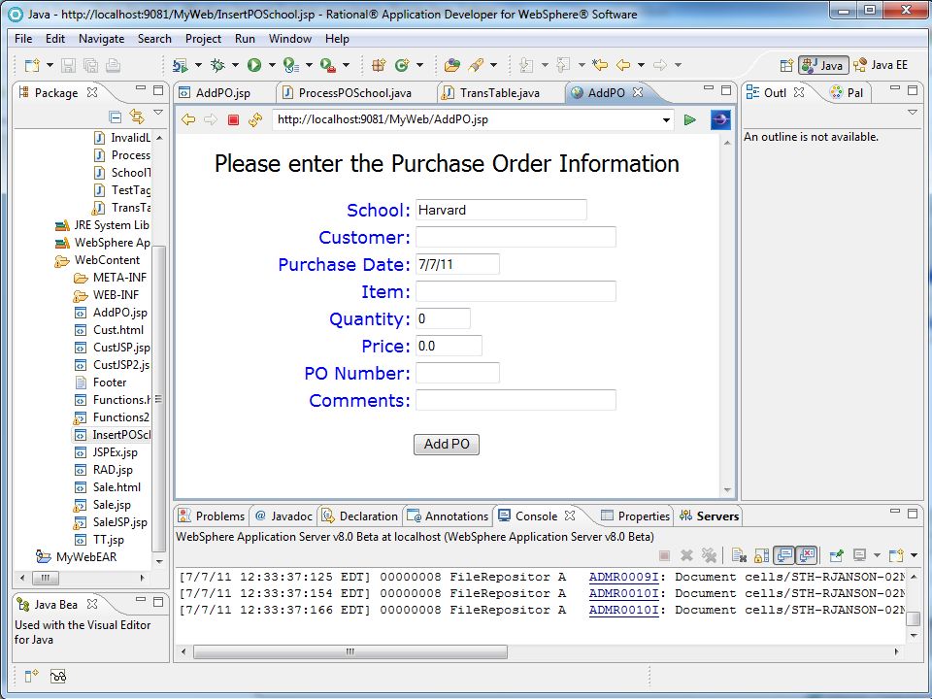
Task: Open the Pal (Palette) view tab
Action: [x=848, y=92]
